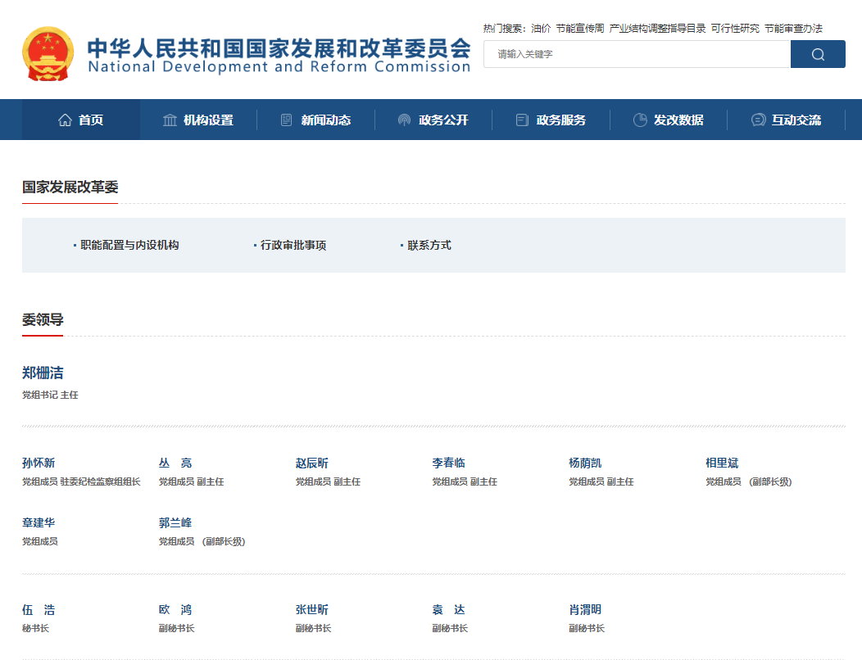Click the home icon beside 首页
This screenshot has width=862, height=660.
click(65, 120)
